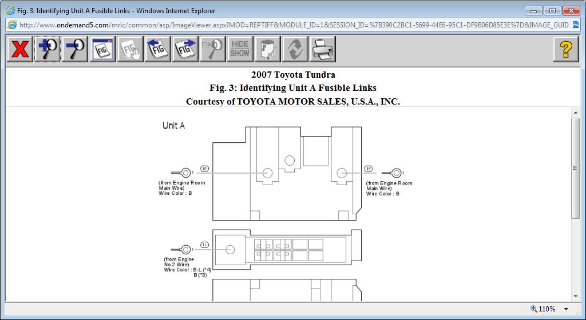Click the scrollbar down arrow
Viewport: 586px width, 320px height.
point(575,297)
